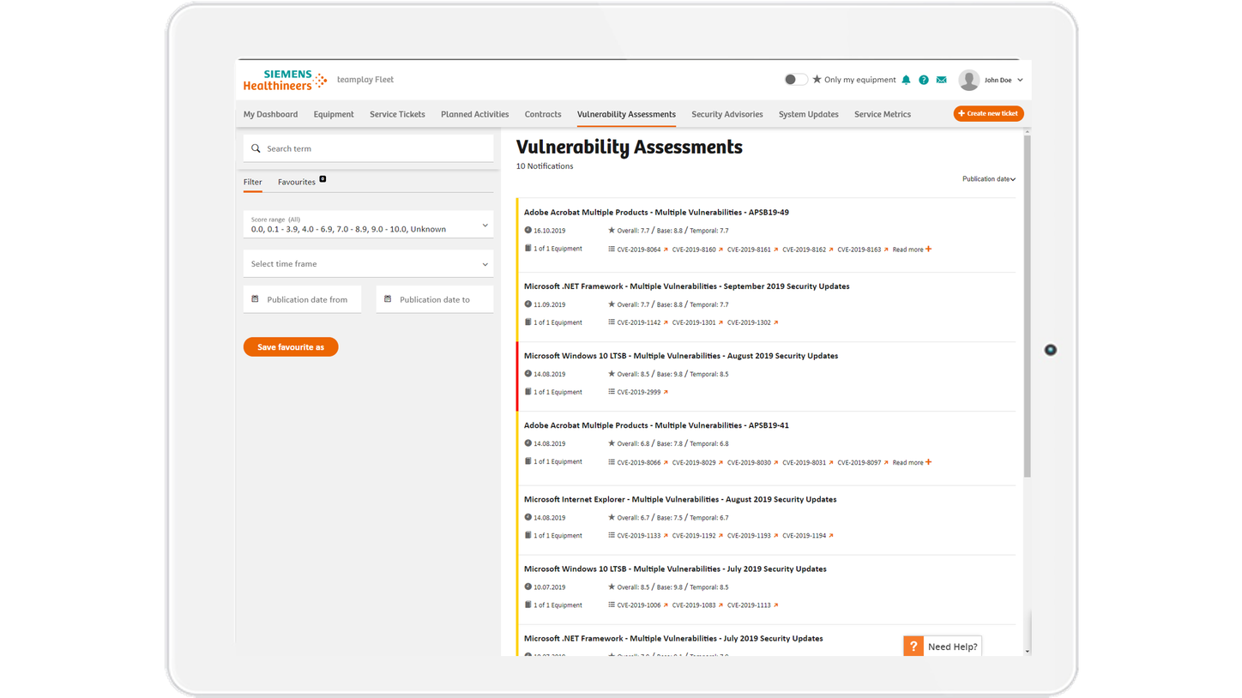
Task: Open the CVE-2019-1083 link
Action: pos(694,605)
